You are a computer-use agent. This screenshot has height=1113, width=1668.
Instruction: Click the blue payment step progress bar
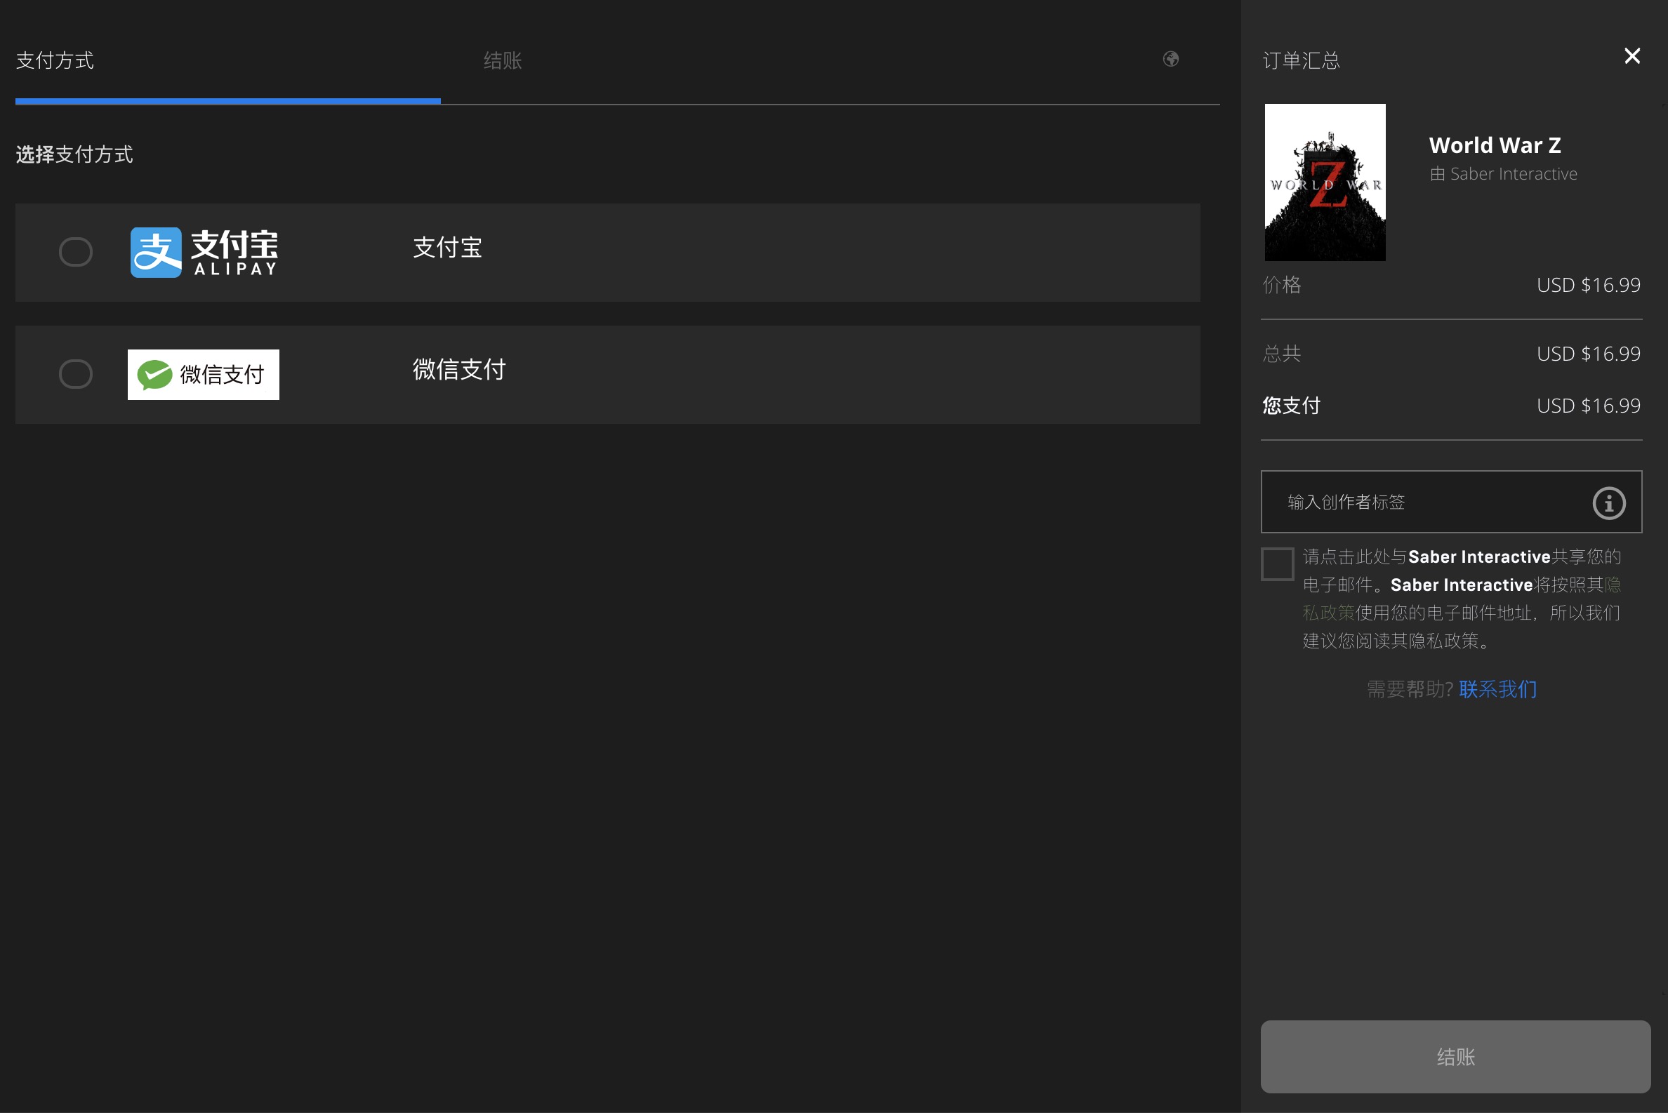click(227, 102)
